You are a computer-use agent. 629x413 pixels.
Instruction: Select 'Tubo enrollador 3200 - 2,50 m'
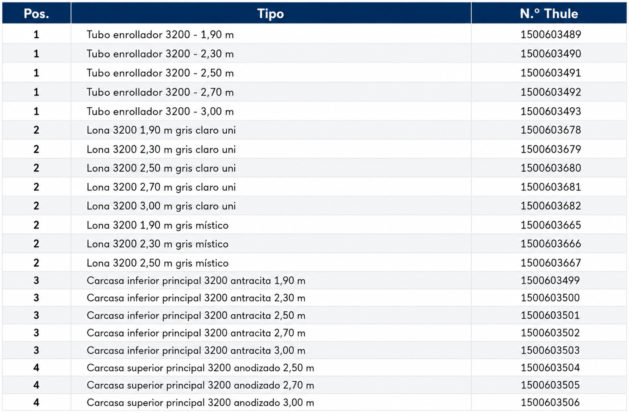pyautogui.click(x=160, y=73)
